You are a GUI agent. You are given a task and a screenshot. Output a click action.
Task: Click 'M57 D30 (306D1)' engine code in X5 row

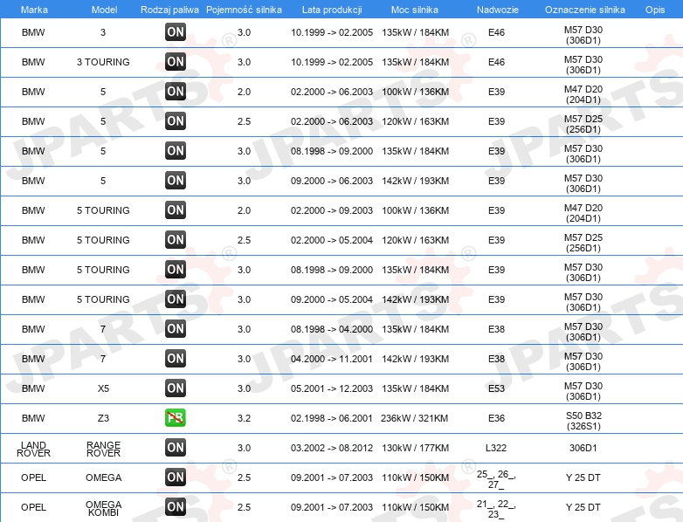point(583,391)
